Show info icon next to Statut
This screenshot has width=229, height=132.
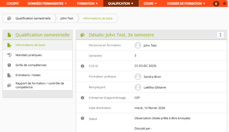(x=83, y=118)
